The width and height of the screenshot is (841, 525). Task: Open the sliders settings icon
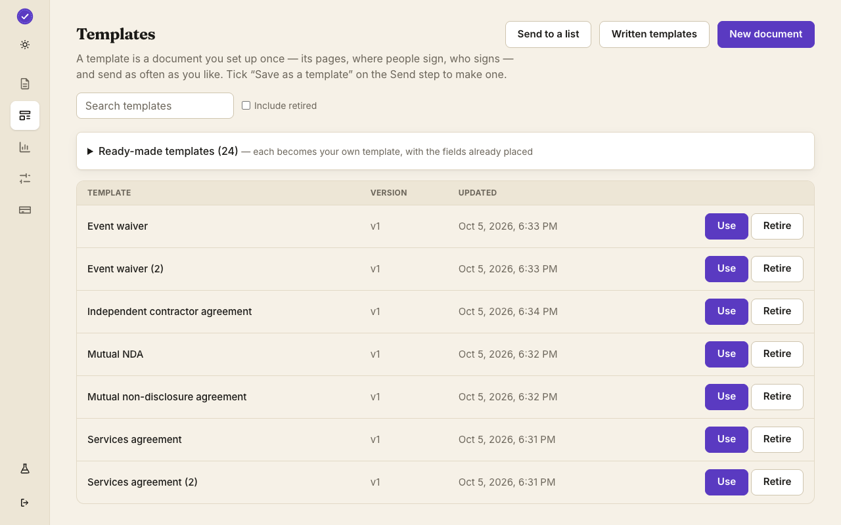coord(25,178)
